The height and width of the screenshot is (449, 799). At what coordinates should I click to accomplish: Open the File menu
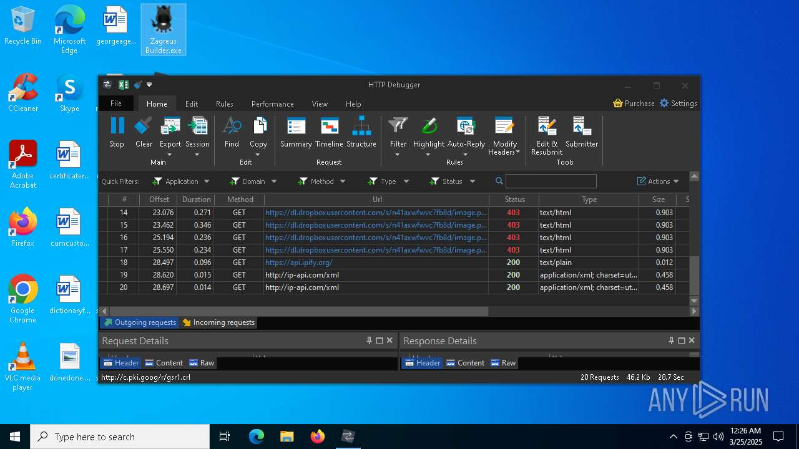point(116,104)
